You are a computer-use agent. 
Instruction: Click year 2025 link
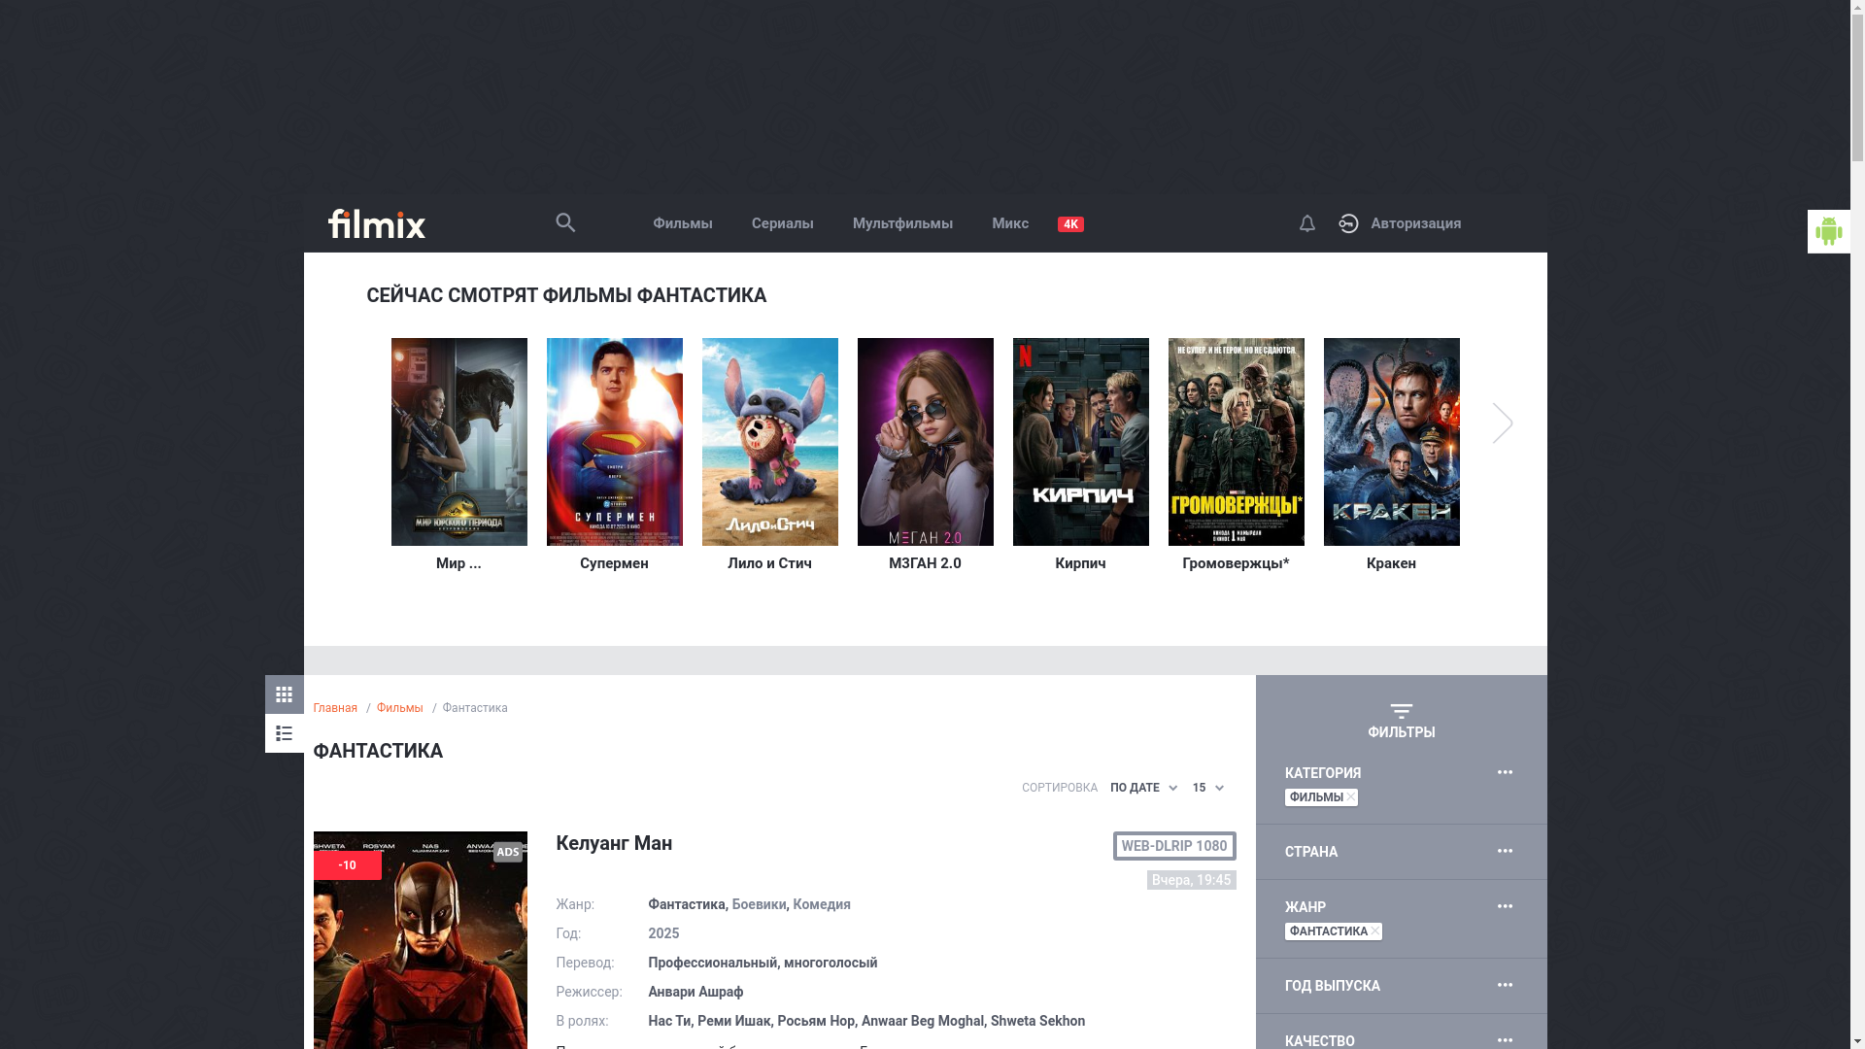pyautogui.click(x=663, y=933)
